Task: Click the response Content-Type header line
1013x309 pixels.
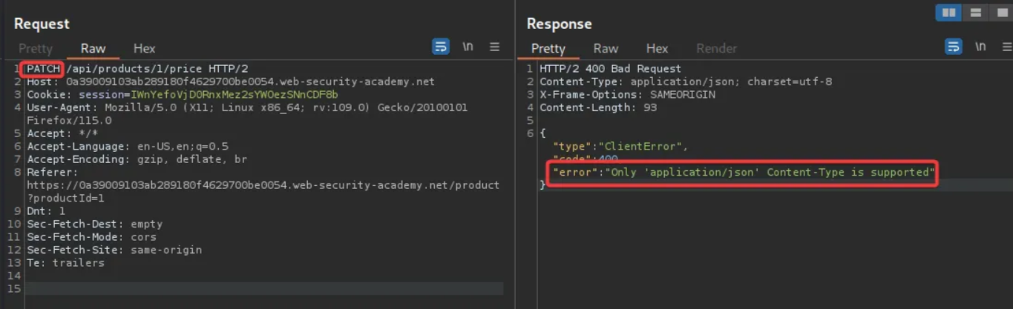Action: (686, 82)
